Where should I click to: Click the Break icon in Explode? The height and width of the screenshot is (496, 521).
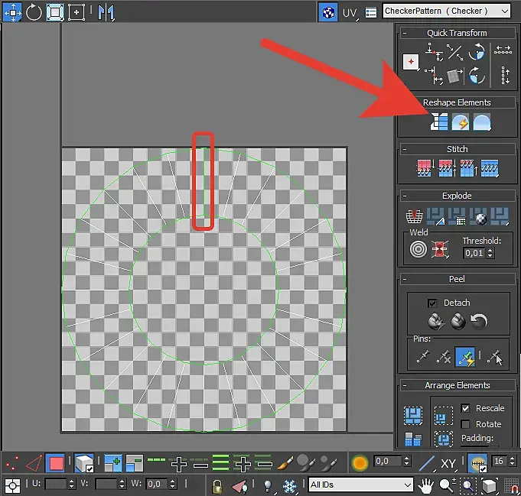415,216
